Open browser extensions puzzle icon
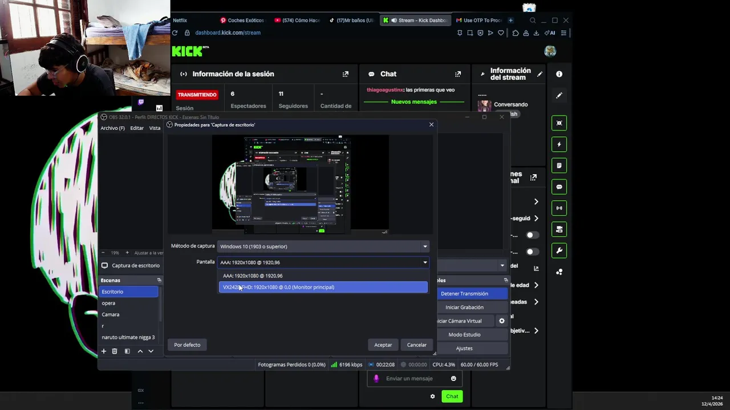The height and width of the screenshot is (410, 730). click(x=516, y=33)
